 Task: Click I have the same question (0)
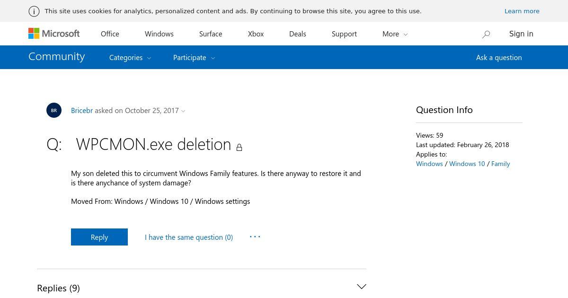click(189, 237)
